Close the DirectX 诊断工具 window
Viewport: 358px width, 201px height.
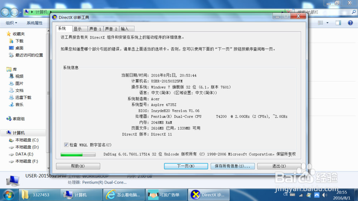pyautogui.click(x=298, y=16)
